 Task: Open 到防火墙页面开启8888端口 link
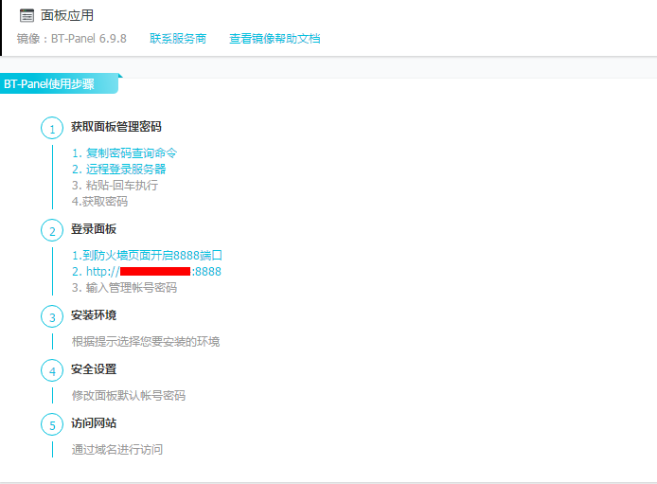pos(147,255)
